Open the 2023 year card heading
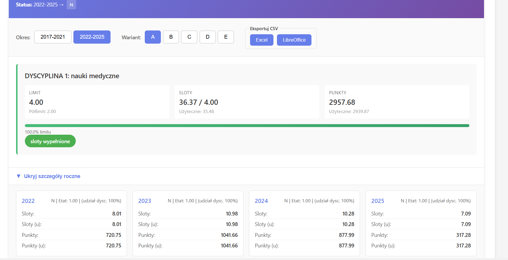 click(x=144, y=201)
